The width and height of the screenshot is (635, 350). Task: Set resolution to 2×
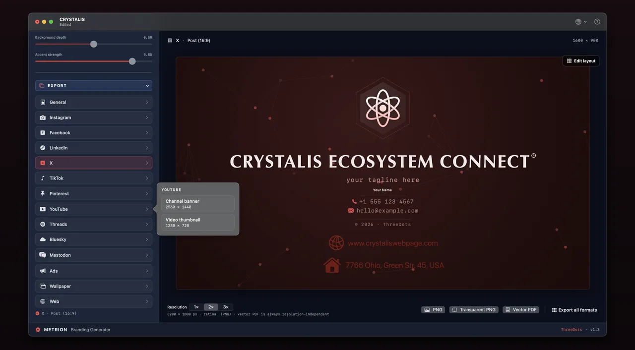pos(211,307)
